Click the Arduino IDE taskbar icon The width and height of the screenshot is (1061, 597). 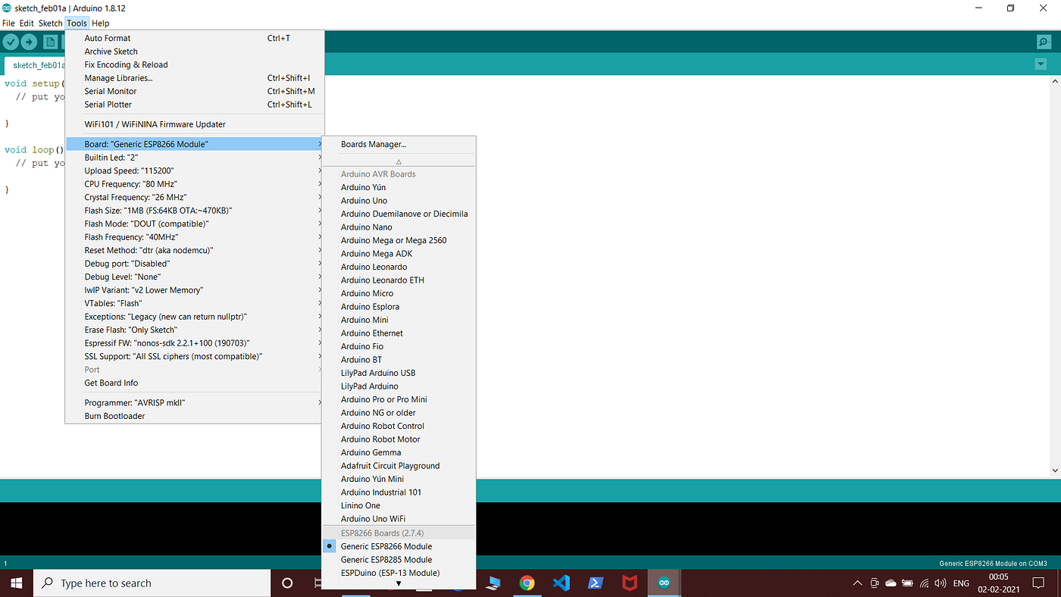coord(664,583)
